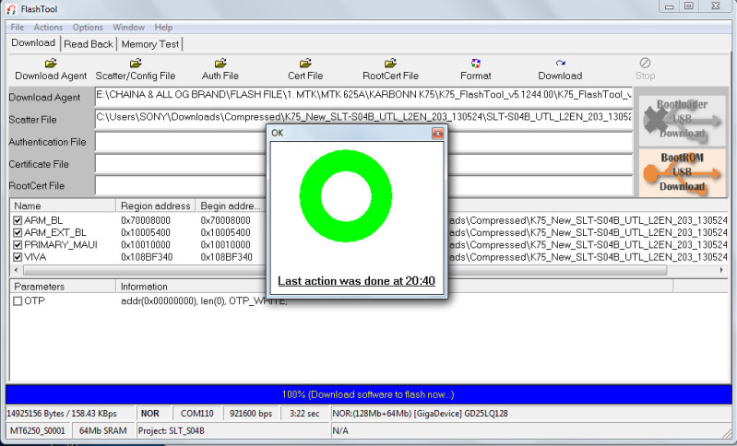Screen dimensions: 737x446
Task: Switch to the Read Back tab
Action: tap(89, 44)
